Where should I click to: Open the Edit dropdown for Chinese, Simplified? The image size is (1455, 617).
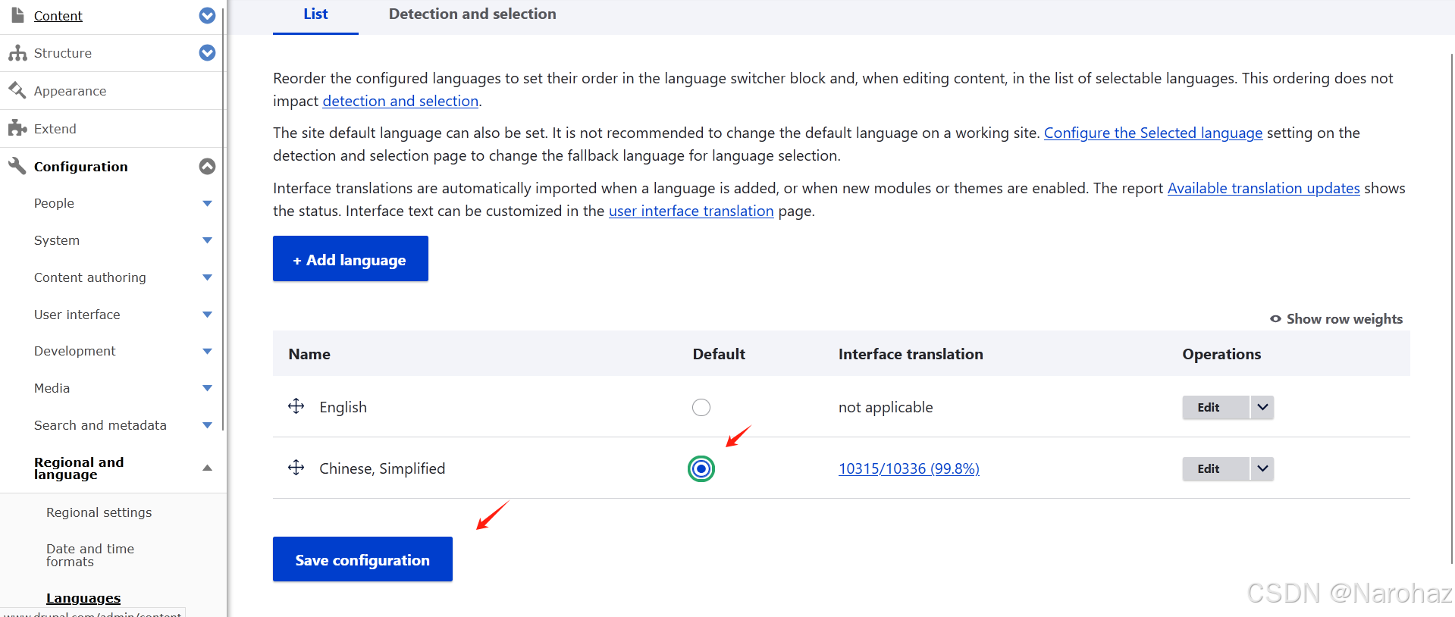(1262, 468)
